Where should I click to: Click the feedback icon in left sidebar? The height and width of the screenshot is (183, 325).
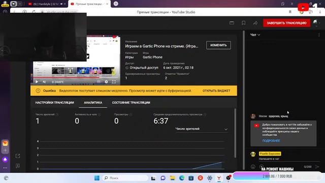pos(18,166)
